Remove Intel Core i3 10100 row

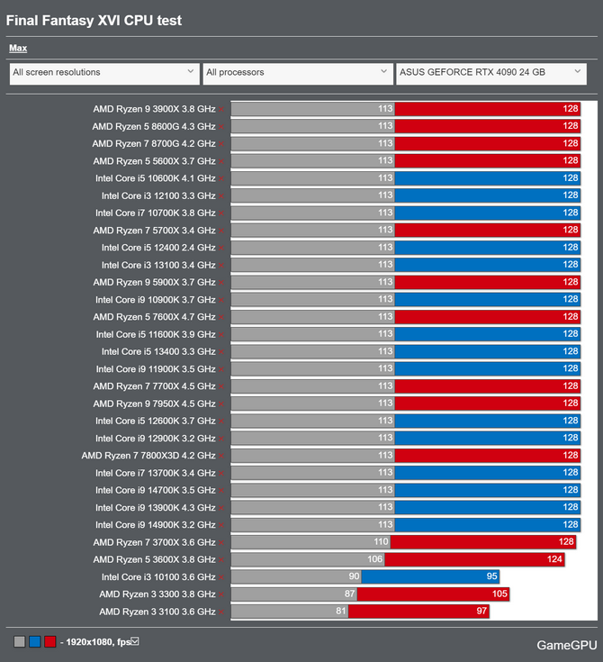[221, 577]
